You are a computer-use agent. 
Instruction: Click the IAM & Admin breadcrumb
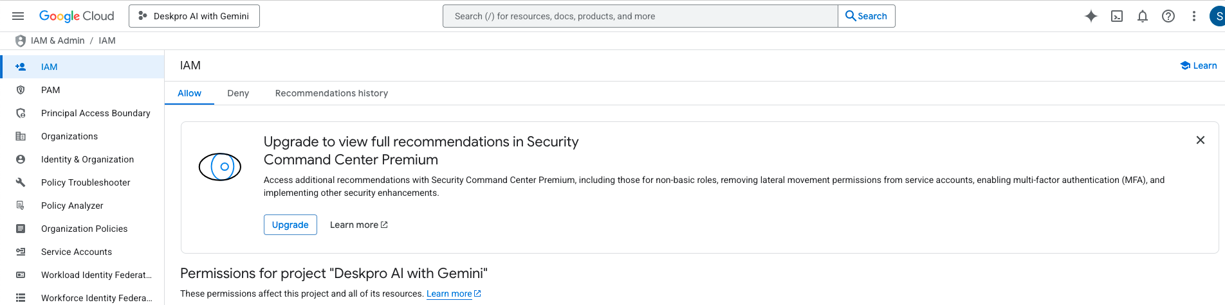coord(57,40)
